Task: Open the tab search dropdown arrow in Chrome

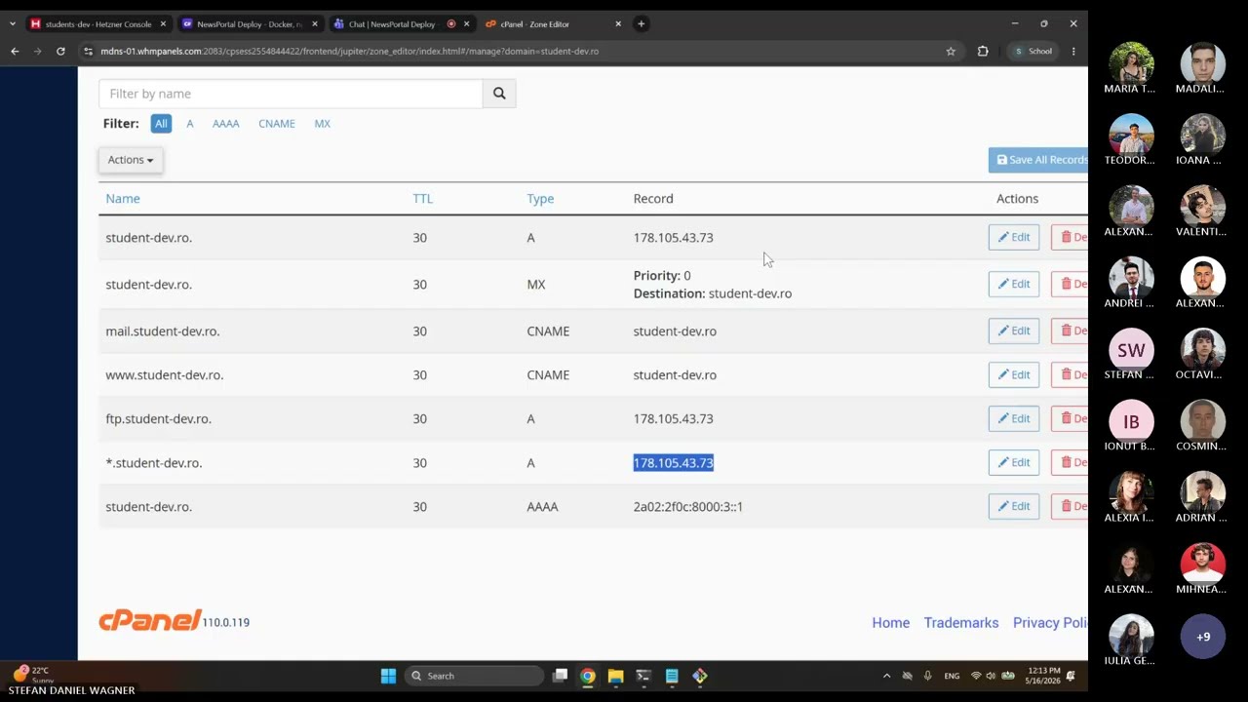Action: [12, 23]
